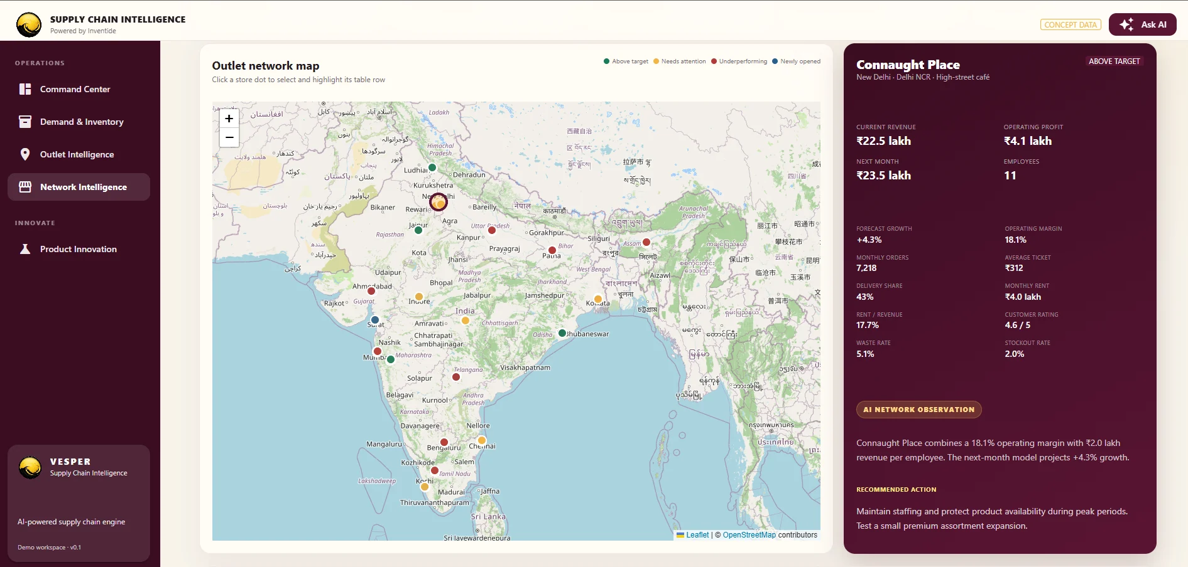Select the yellow store dot at Chennai
The height and width of the screenshot is (567, 1188).
coord(482,440)
